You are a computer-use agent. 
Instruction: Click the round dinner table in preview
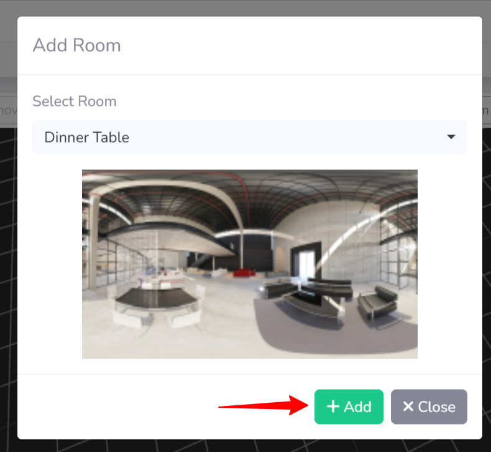pos(157,299)
